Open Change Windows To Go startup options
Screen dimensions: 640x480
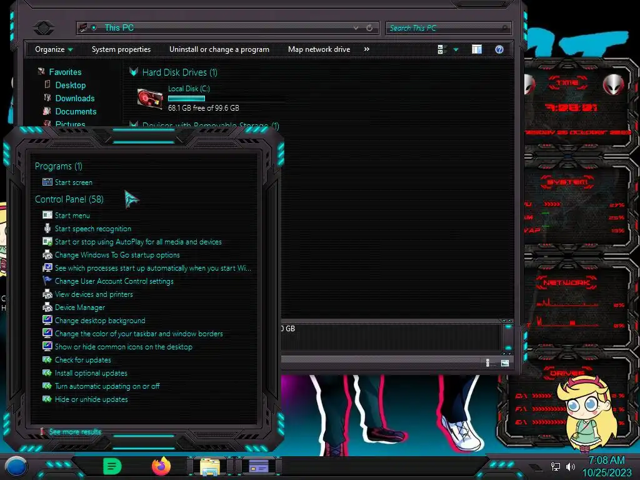click(117, 255)
